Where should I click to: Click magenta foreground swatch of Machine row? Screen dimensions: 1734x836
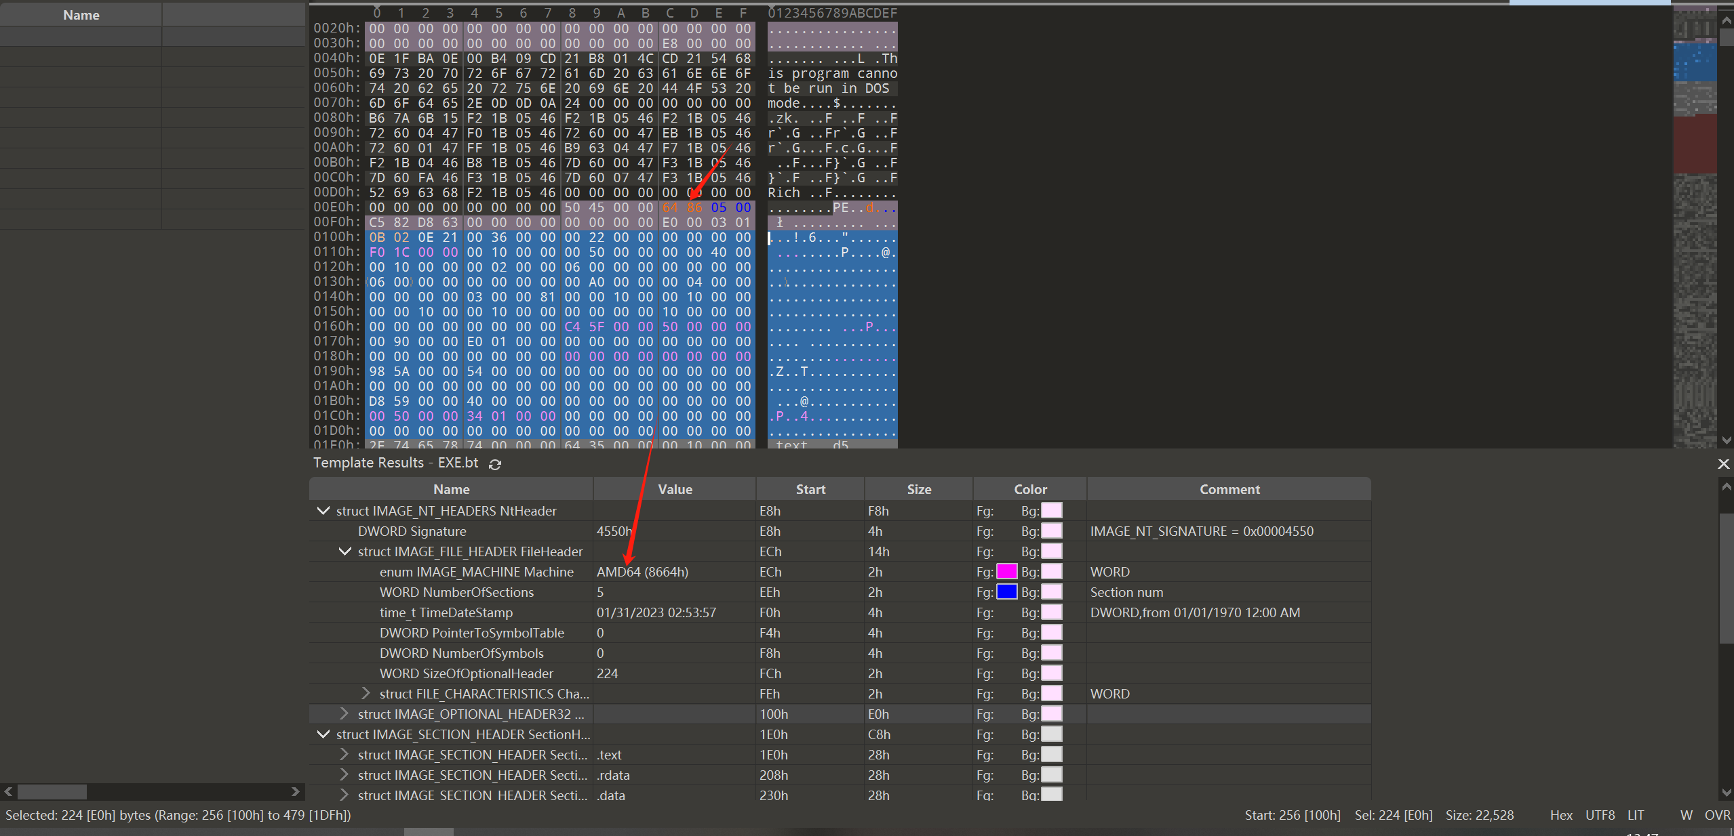[x=1006, y=572]
